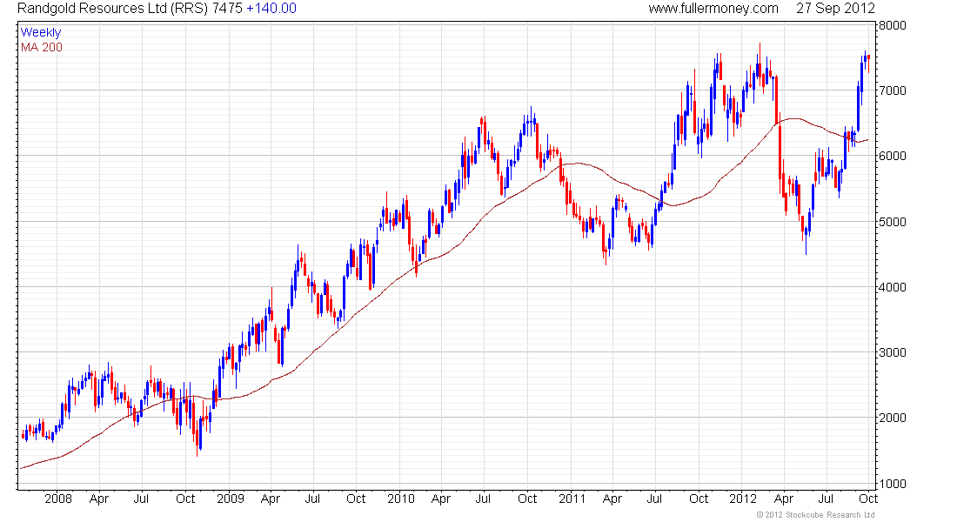Click the Jul label after 2012
The height and width of the screenshot is (522, 957).
pyautogui.click(x=826, y=499)
